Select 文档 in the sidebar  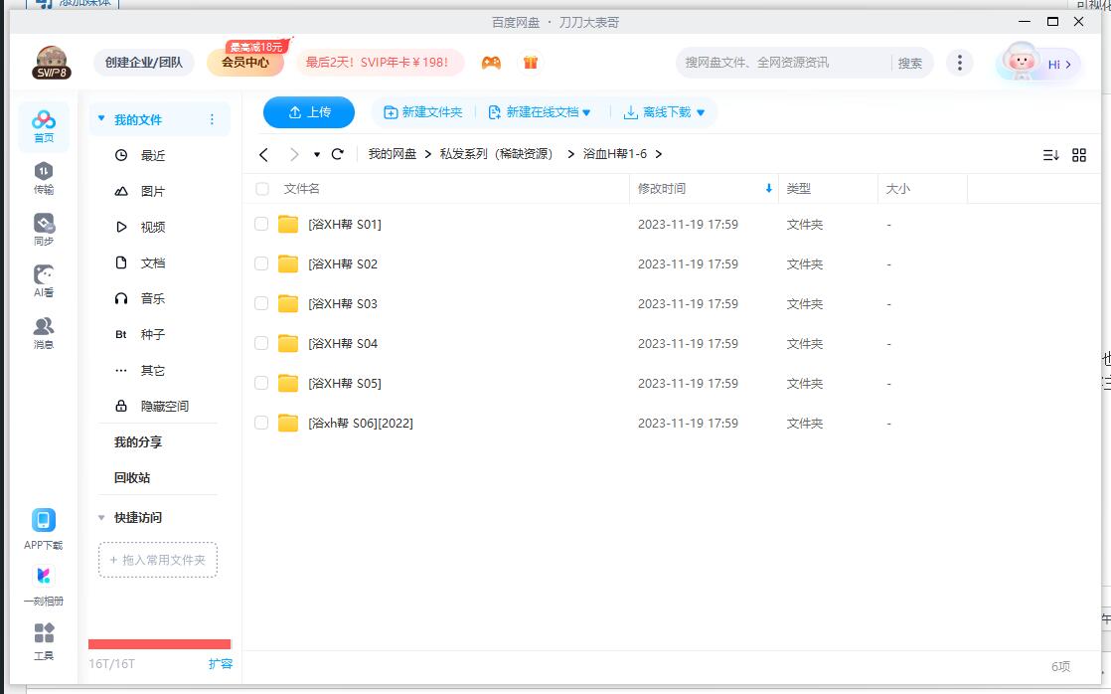coord(152,263)
